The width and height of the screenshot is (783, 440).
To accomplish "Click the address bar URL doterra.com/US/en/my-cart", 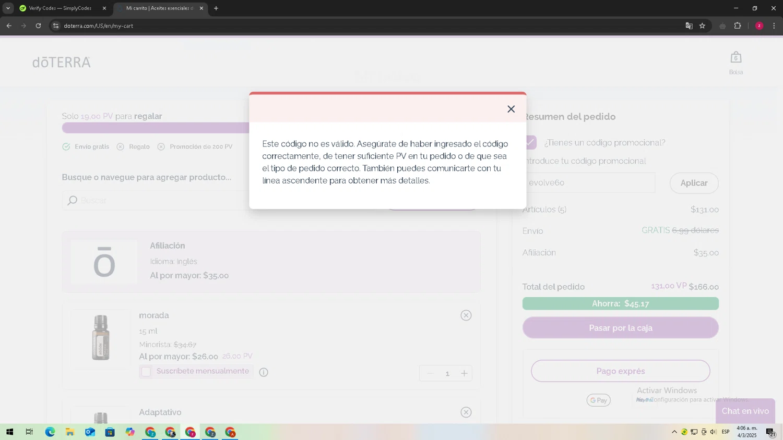I will pos(99,26).
